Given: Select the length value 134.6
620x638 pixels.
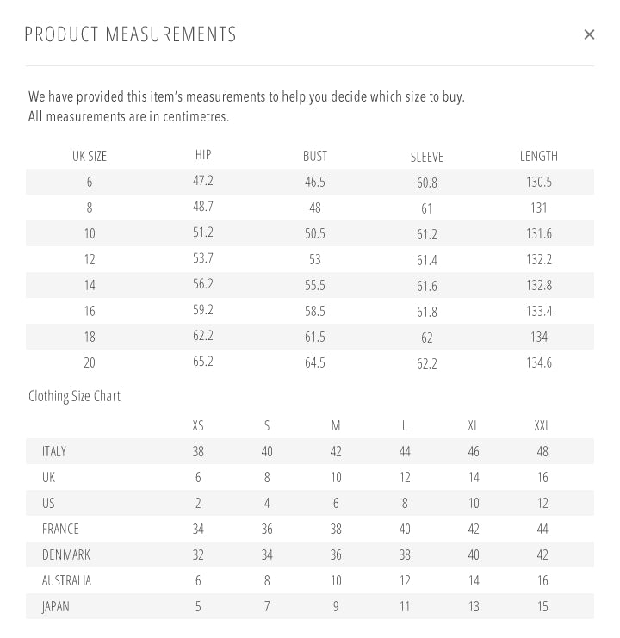Looking at the screenshot, I should tap(539, 362).
